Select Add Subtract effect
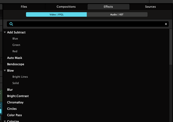The image size is (173, 122). (x=16, y=32)
